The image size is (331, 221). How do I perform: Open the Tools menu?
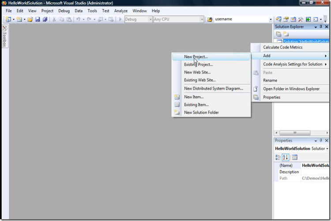[x=92, y=11]
